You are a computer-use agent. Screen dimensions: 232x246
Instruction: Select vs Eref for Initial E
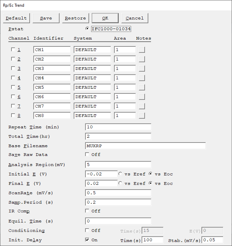(x=120, y=174)
